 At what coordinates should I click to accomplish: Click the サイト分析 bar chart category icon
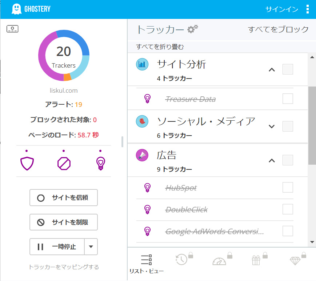142,64
